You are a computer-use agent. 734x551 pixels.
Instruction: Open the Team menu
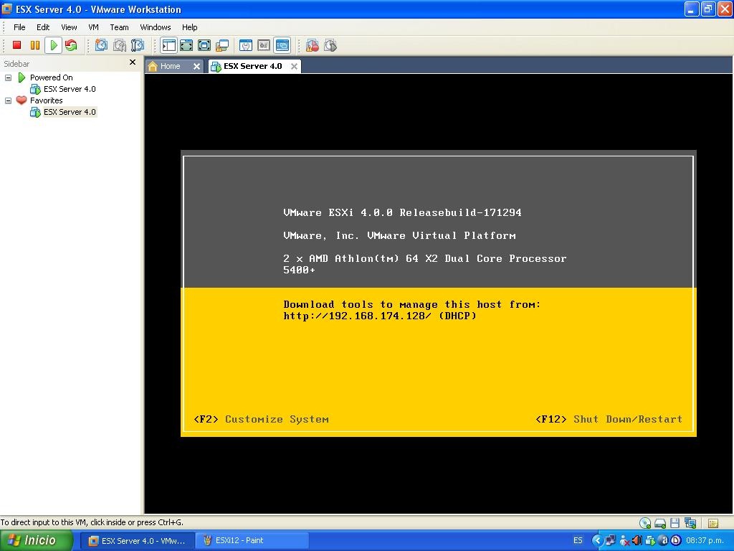(119, 27)
